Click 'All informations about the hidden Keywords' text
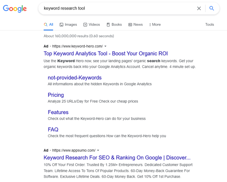The height and width of the screenshot is (182, 227). [x=100, y=84]
